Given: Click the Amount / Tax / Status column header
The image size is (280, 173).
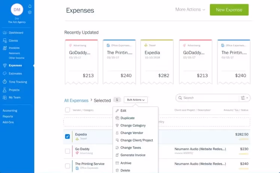Looking at the screenshot, I should point(236,110).
